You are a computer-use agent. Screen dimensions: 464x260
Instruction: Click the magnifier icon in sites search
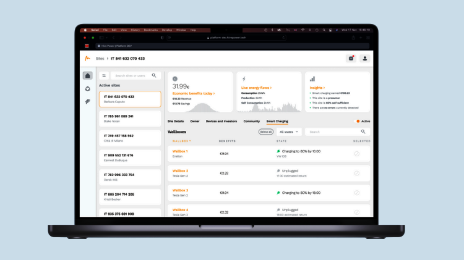click(x=154, y=75)
